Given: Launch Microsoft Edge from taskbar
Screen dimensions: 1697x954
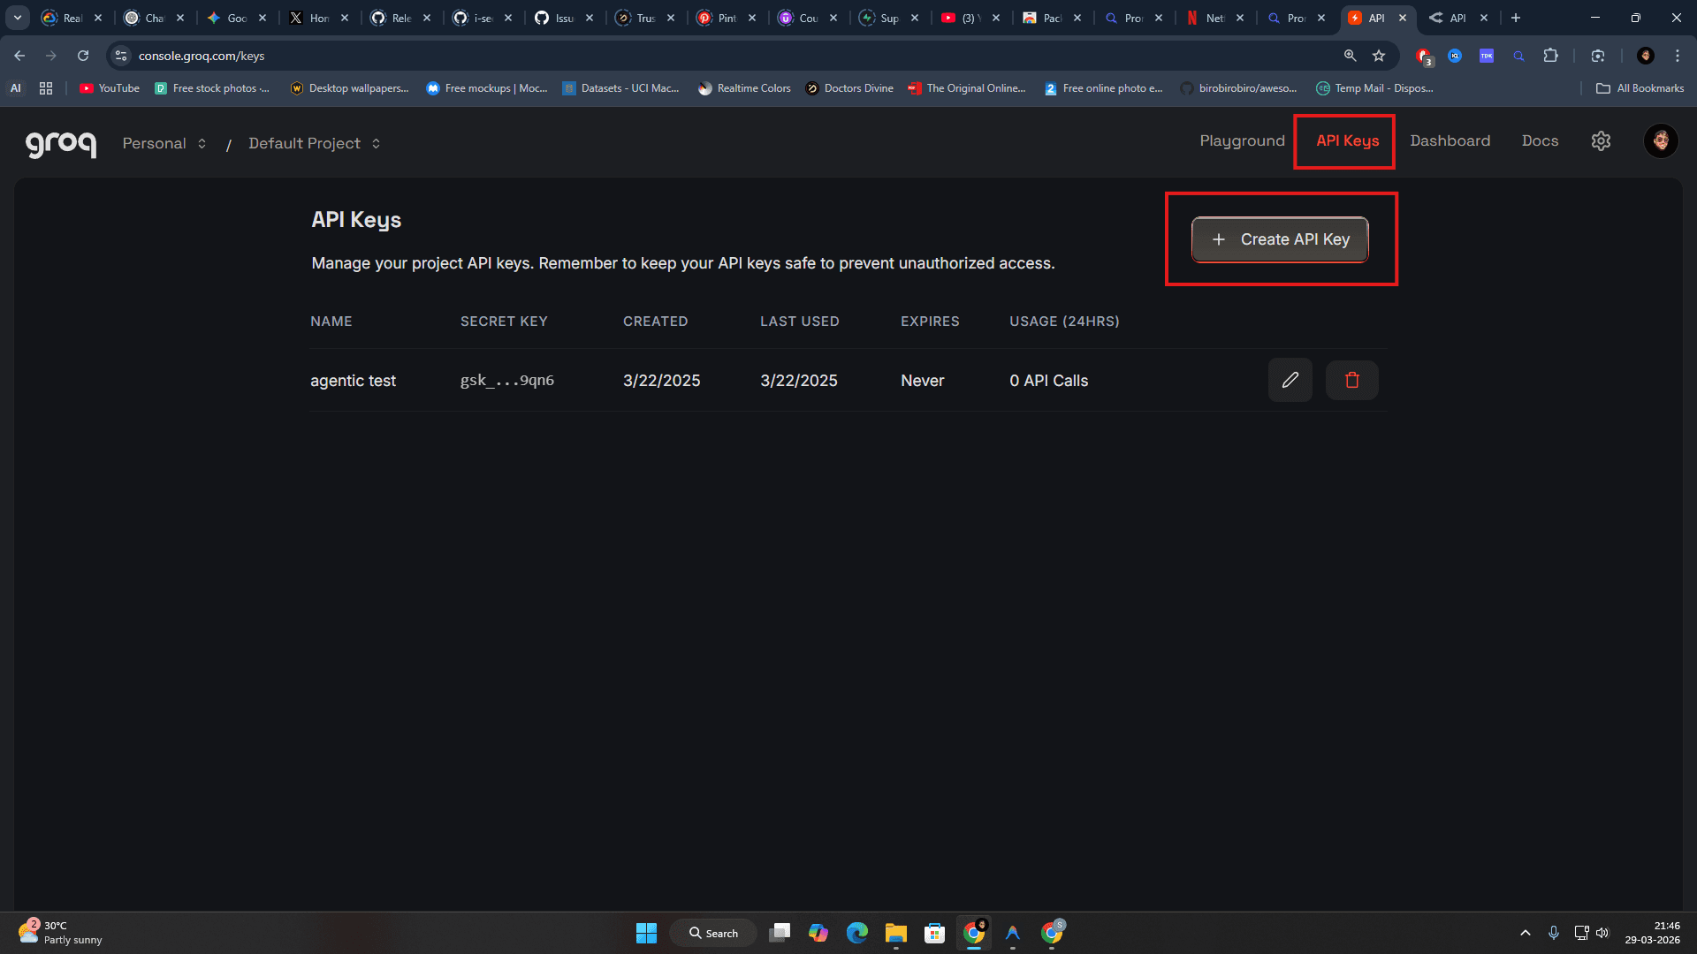Looking at the screenshot, I should (x=856, y=932).
